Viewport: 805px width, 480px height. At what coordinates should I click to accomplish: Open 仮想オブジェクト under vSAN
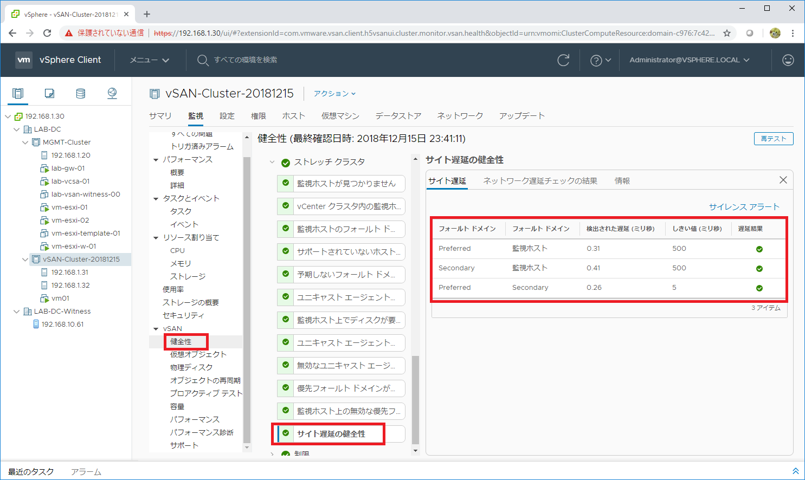point(198,354)
